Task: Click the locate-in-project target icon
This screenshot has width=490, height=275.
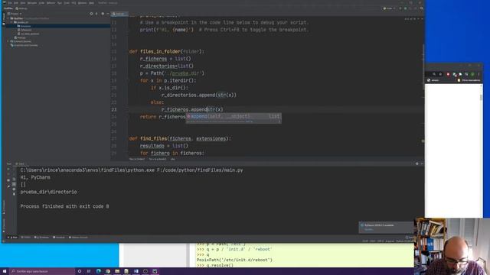Action: [x=91, y=14]
